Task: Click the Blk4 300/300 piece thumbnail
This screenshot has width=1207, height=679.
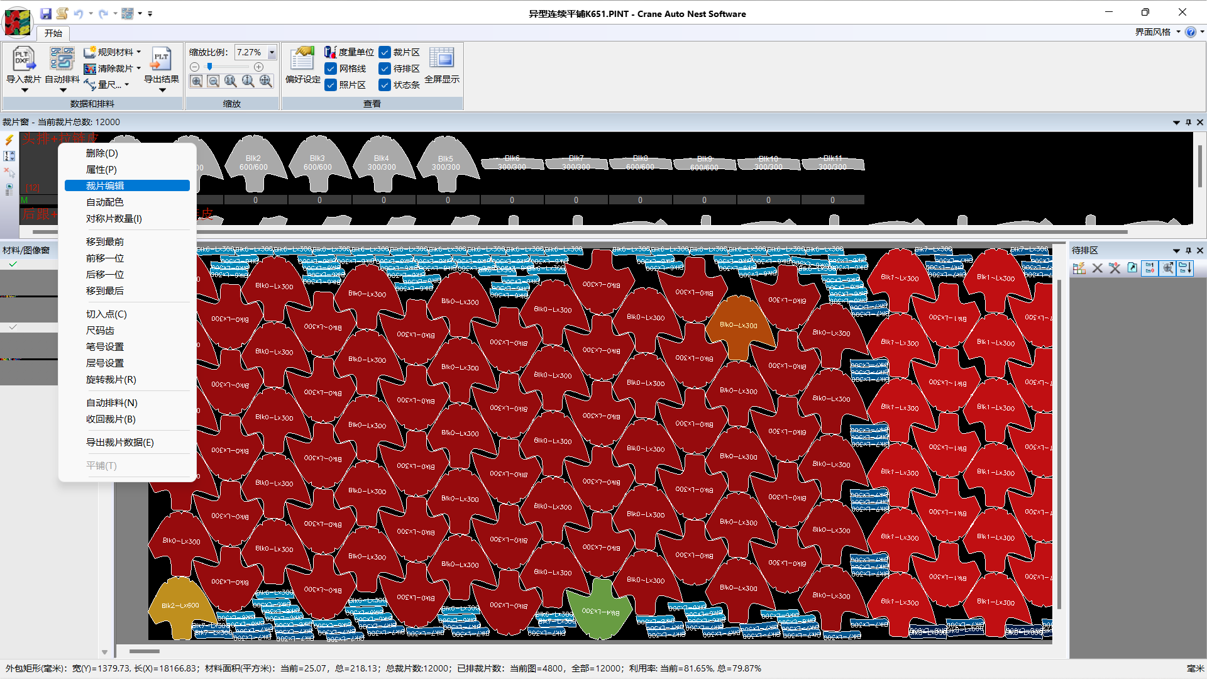Action: pyautogui.click(x=382, y=163)
